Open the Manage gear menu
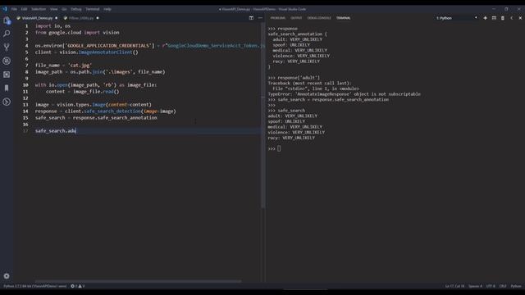This screenshot has width=525, height=295. coord(7,276)
